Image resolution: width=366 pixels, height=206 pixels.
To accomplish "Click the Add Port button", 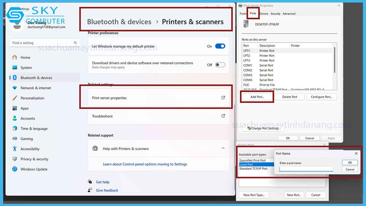I will coord(257,97).
